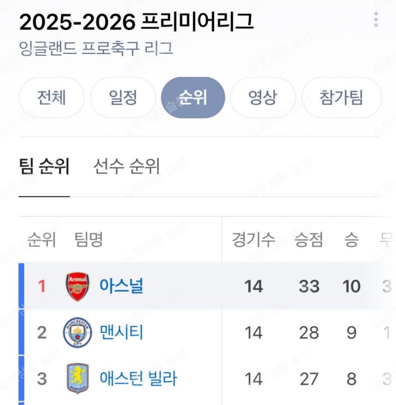396x405 pixels.
Task: Open the 참가팀 teams tab
Action: pos(341,98)
